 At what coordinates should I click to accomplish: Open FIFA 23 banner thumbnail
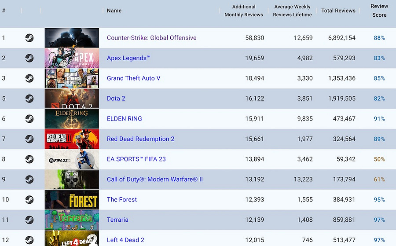click(72, 159)
